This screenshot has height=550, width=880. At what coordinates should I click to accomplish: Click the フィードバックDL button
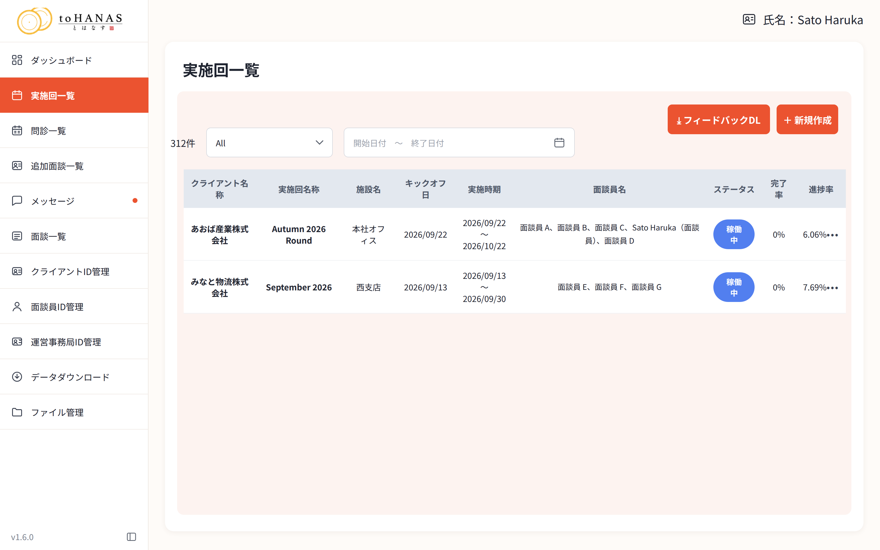(719, 120)
